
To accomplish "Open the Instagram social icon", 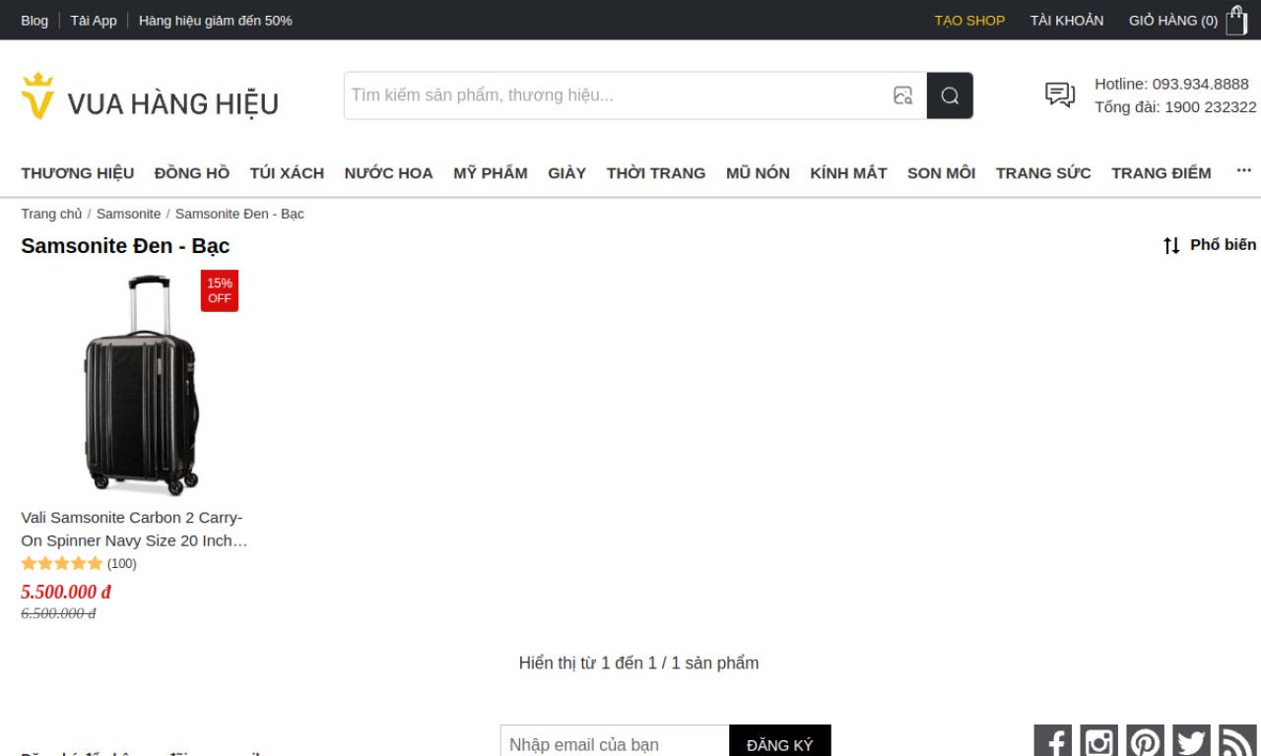I will click(x=1098, y=741).
